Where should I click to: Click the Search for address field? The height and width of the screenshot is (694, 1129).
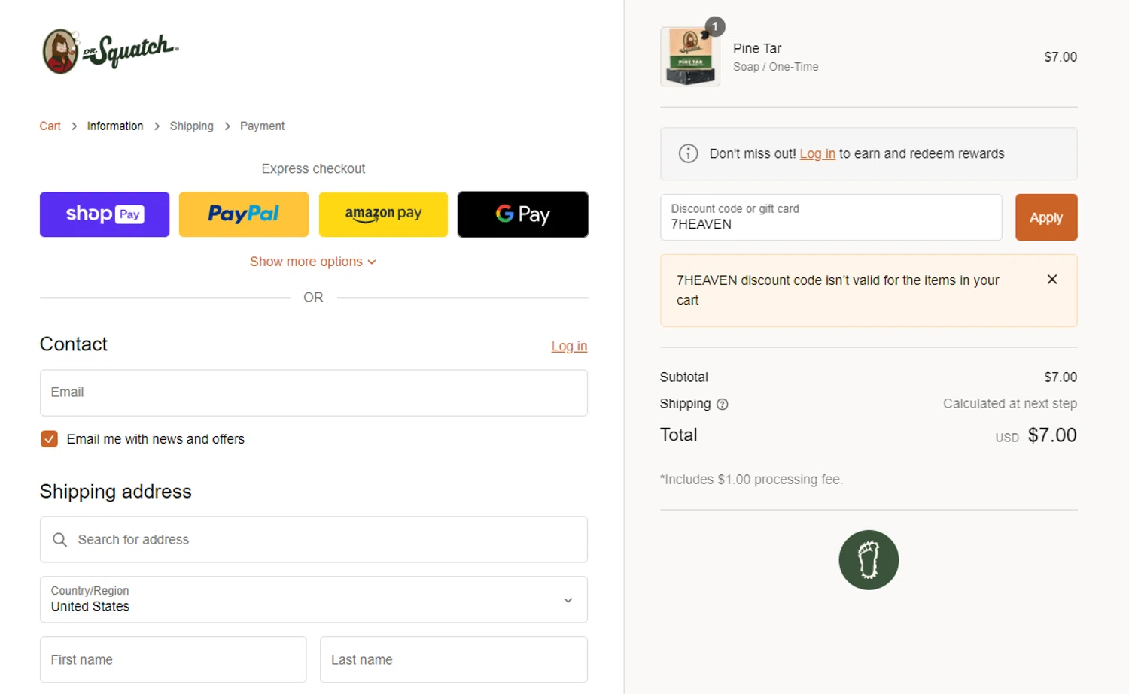[x=313, y=539]
